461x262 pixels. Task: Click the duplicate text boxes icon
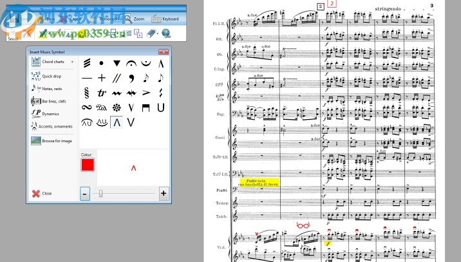pyautogui.click(x=138, y=33)
